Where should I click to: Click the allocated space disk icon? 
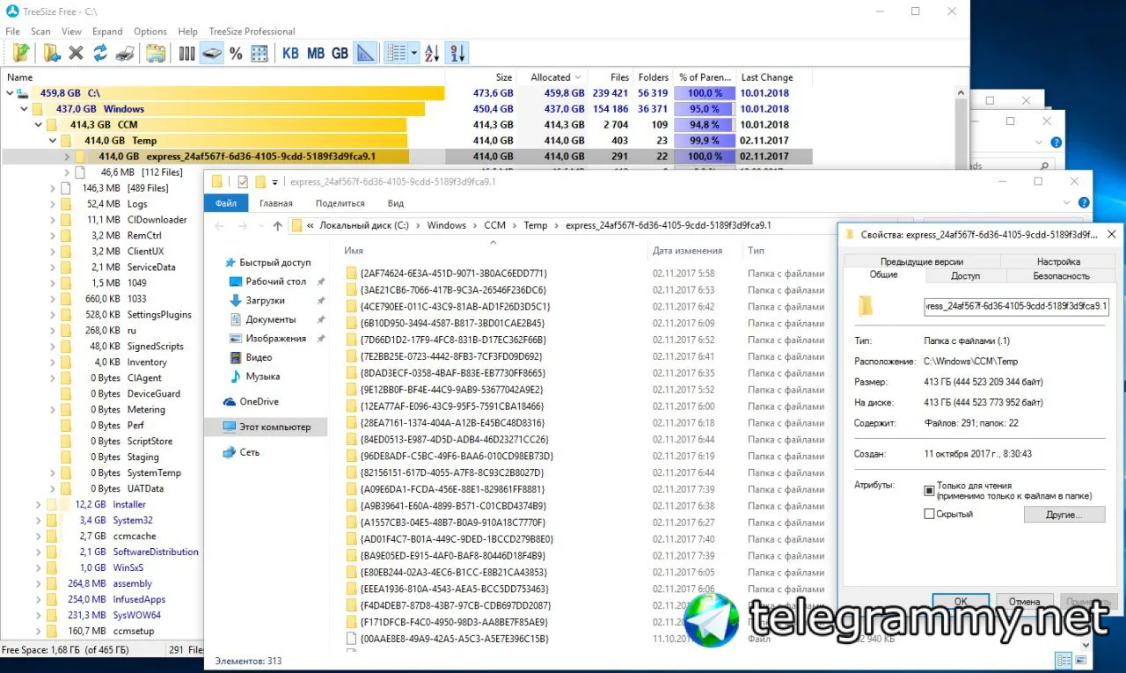212,53
